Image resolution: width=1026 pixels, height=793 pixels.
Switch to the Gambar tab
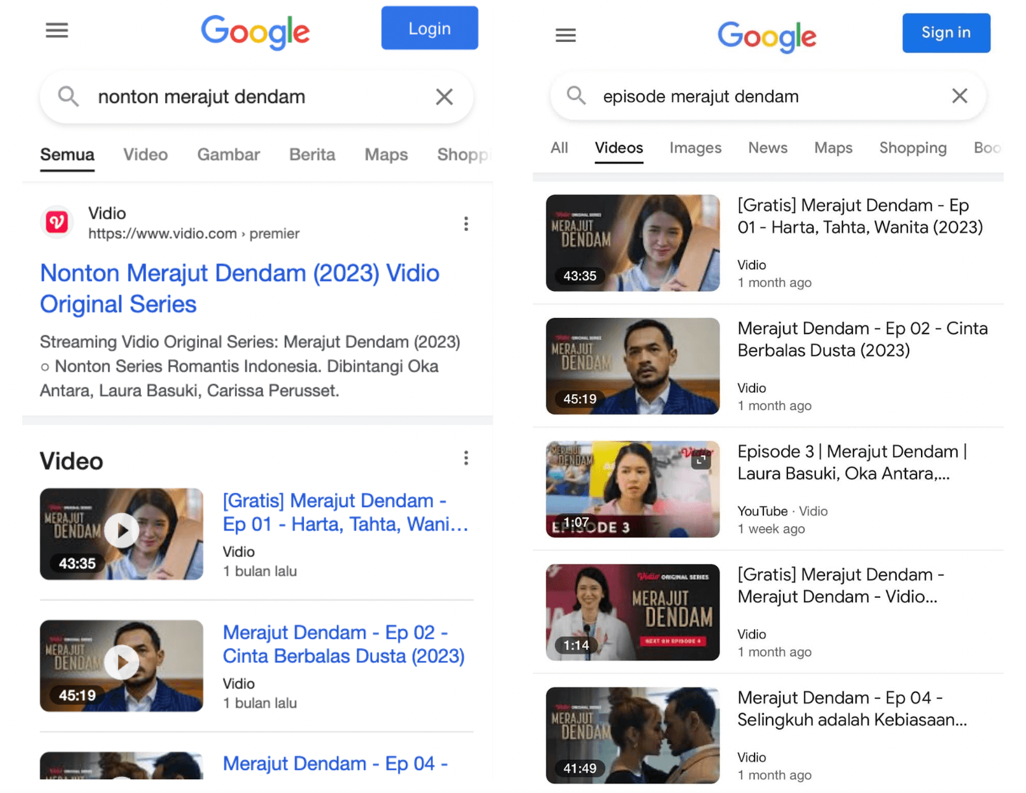(x=228, y=155)
